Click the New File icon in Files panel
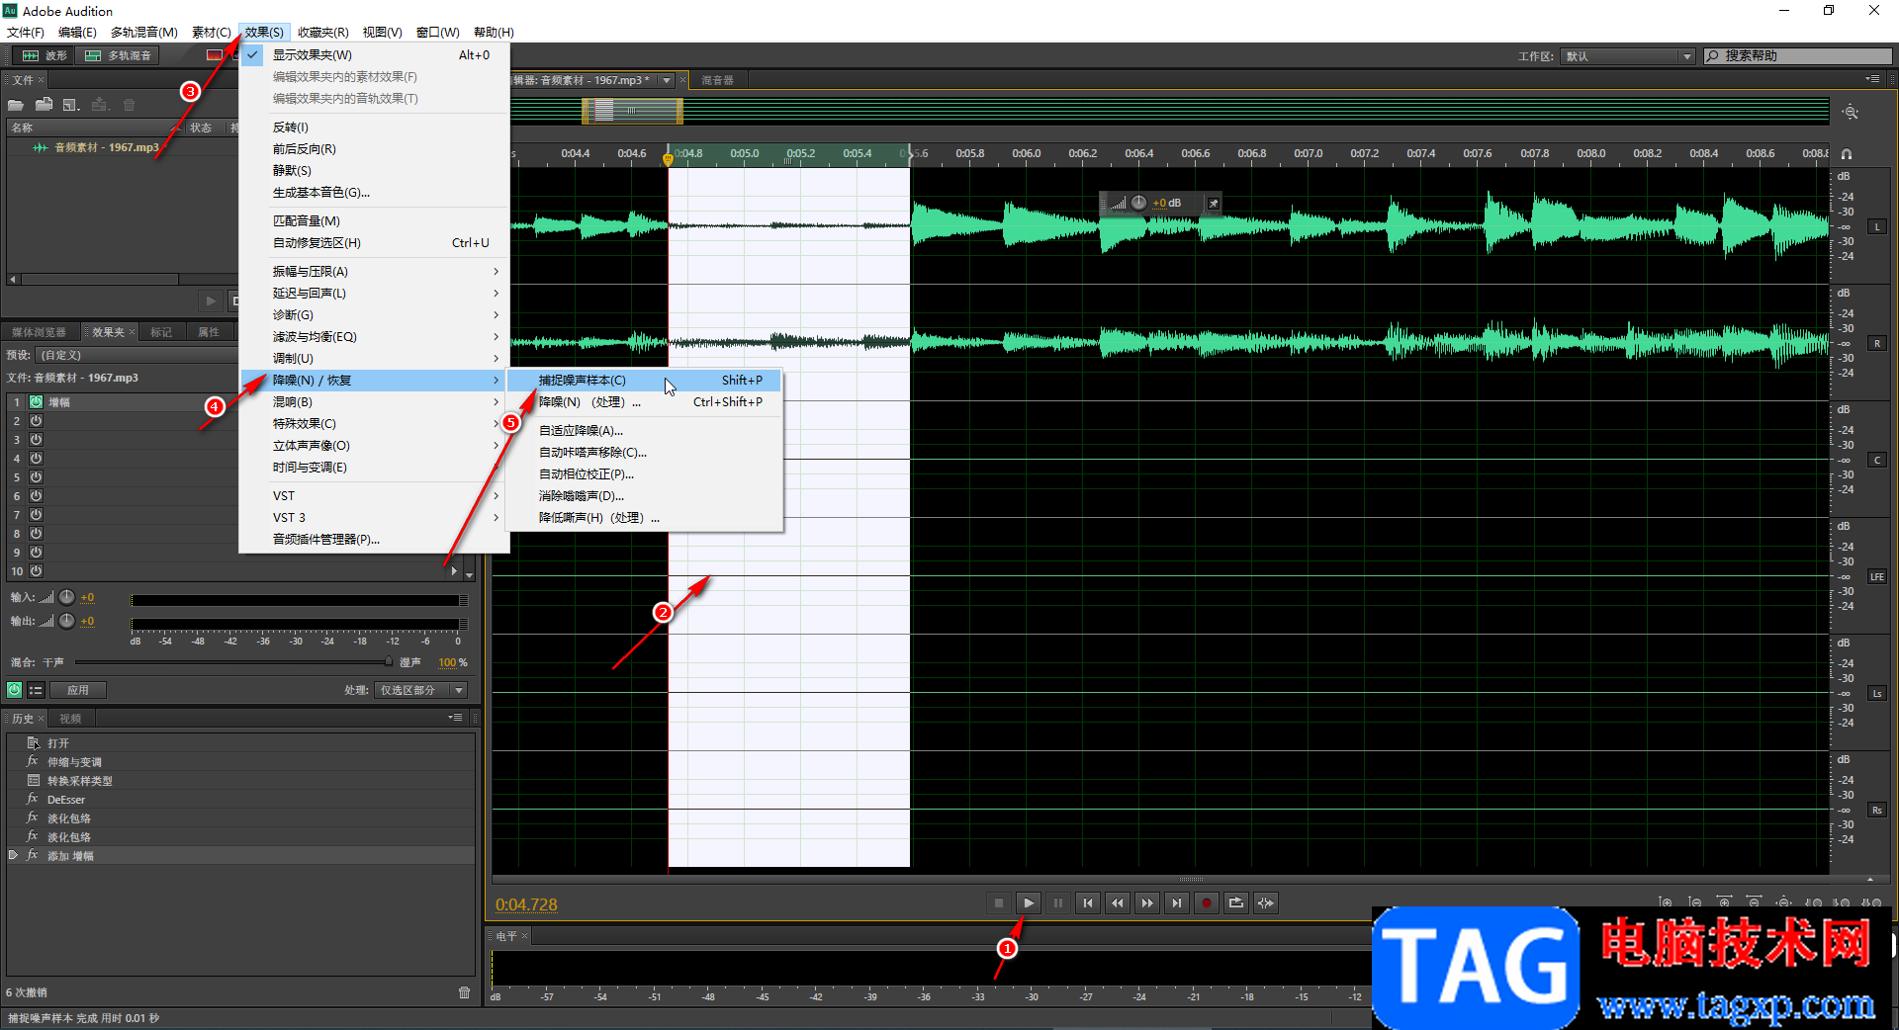Viewport: 1899px width, 1030px height. 71,105
